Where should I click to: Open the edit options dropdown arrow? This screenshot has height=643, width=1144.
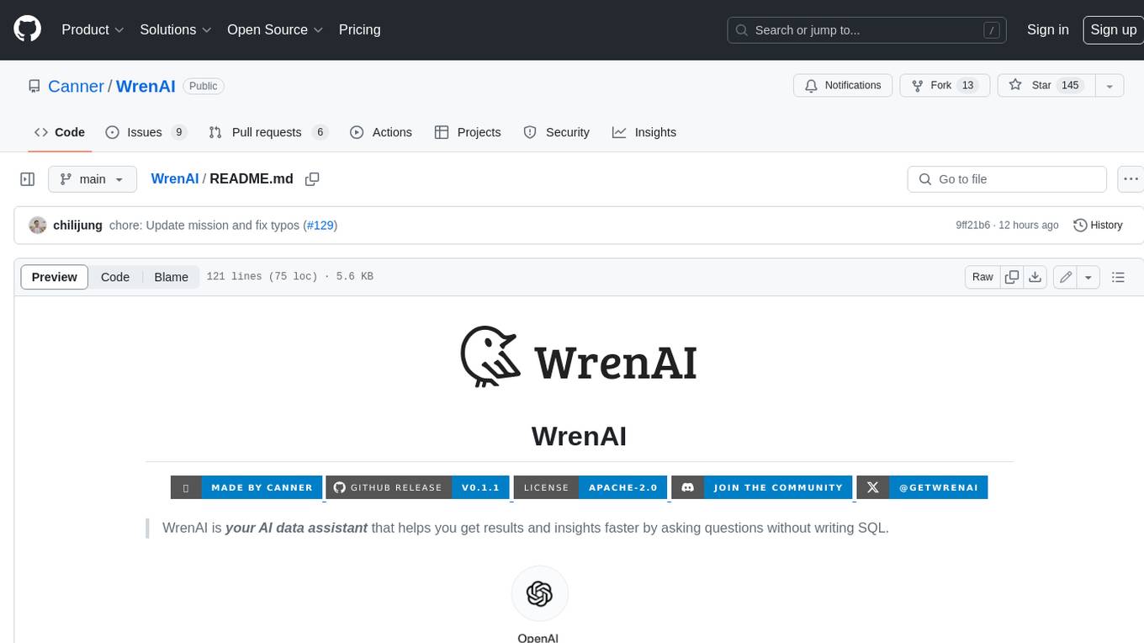tap(1088, 277)
